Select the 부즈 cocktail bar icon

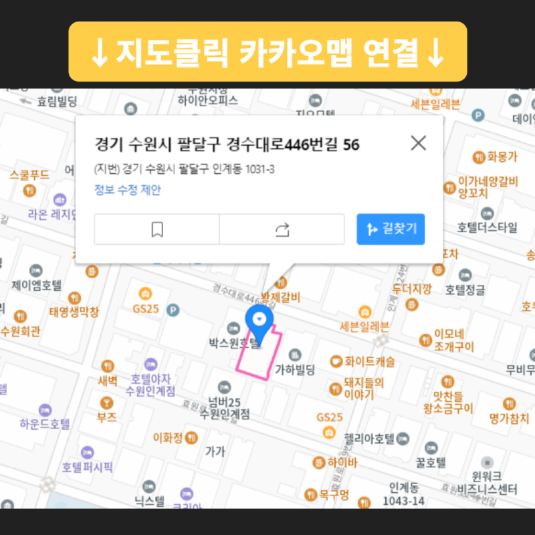(107, 403)
